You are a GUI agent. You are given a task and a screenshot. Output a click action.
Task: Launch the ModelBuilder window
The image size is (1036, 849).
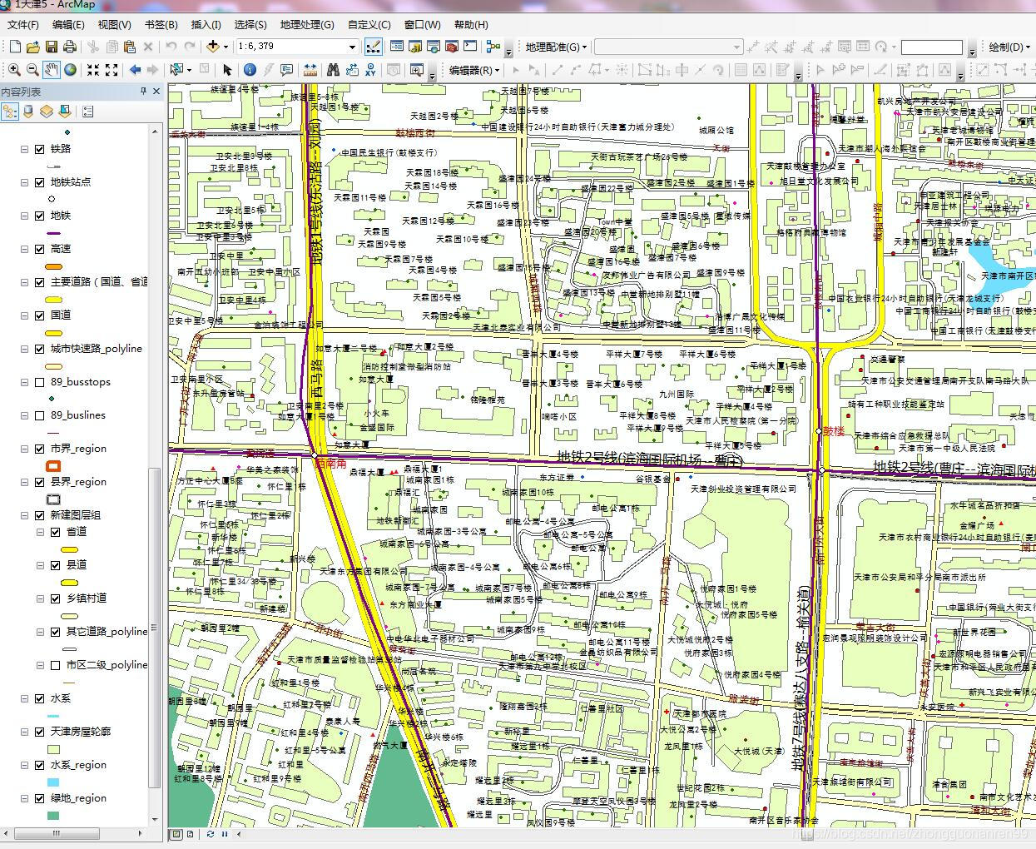492,47
